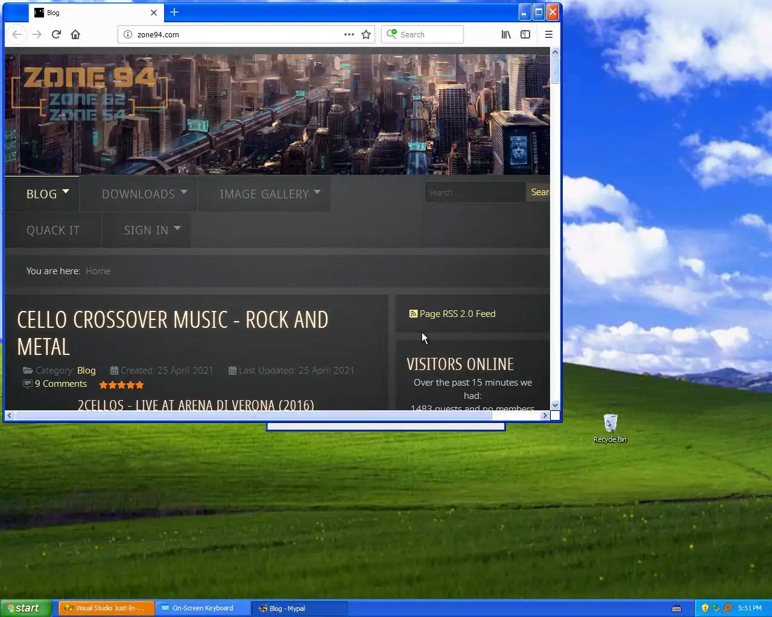
Task: Open the DOWNLOADS menu item
Action: [138, 194]
